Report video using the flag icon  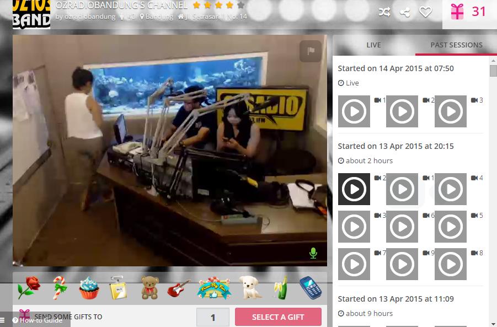point(311,51)
